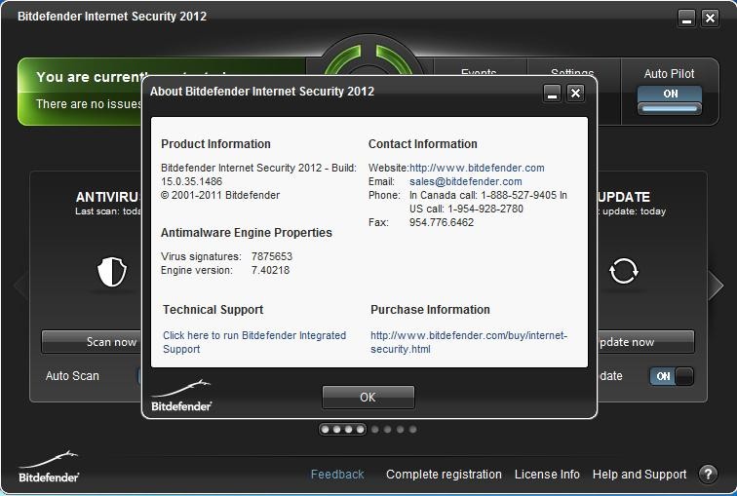737x496 pixels.
Task: Toggle the Auto Pilot ON switch
Action: click(x=670, y=99)
